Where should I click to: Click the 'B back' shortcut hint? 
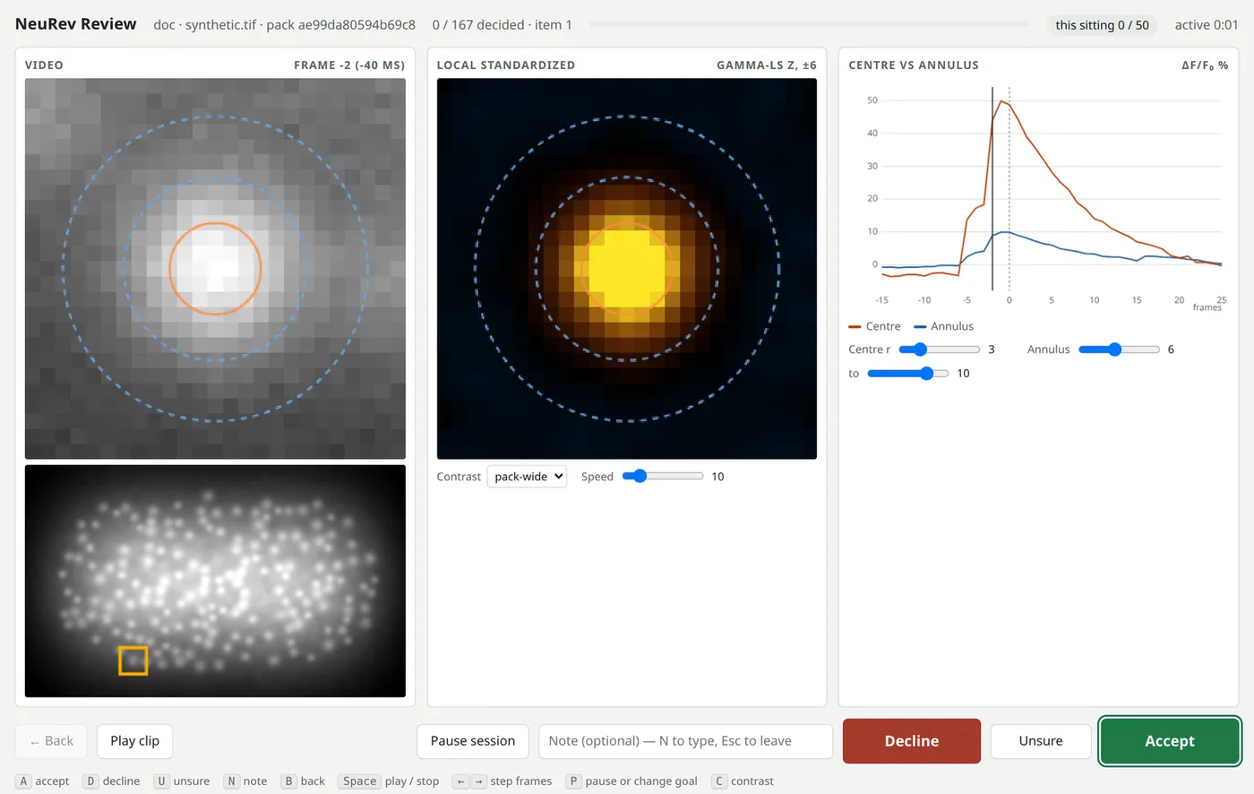click(303, 781)
